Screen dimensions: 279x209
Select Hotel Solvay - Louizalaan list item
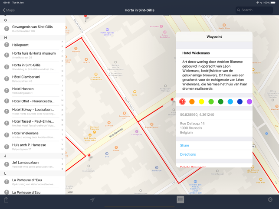[x=33, y=111]
